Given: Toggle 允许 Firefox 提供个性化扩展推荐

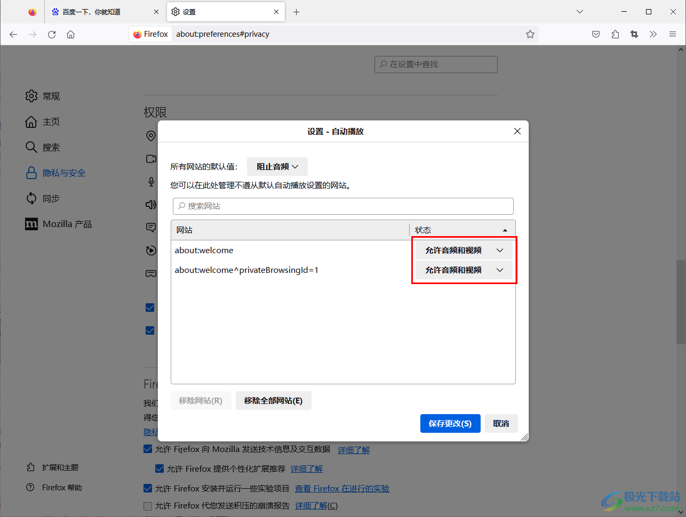Looking at the screenshot, I should point(159,468).
